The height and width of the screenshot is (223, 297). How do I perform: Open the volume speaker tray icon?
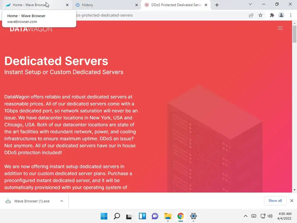(270, 216)
